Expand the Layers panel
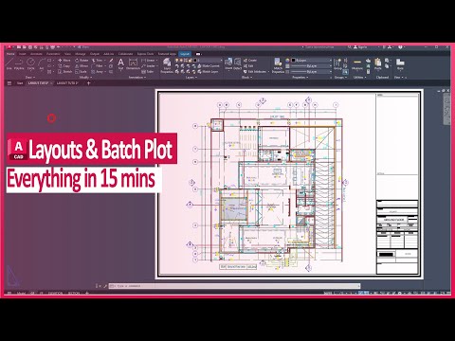Screen dimensions: 455x341 point(191,77)
